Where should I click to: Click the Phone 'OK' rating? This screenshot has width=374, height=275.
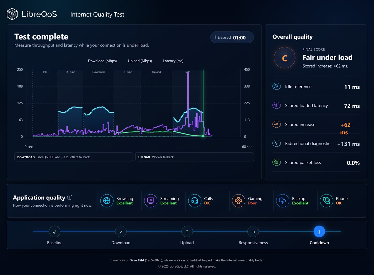tap(339, 203)
